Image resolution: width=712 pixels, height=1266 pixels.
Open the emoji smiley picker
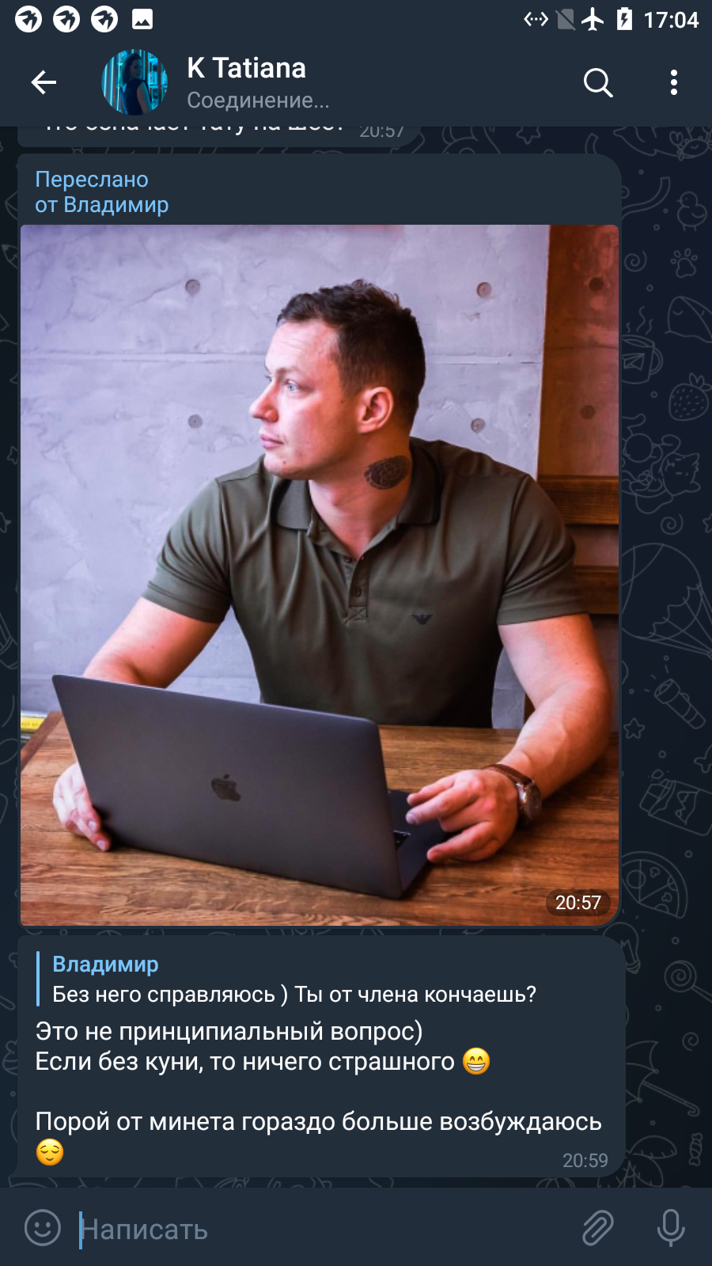(x=43, y=1228)
